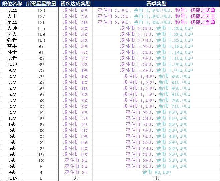Image resolution: width=220 pixels, height=181 pixels.
Task: Click 金币 610,000 season reward
Action: click(x=172, y=118)
